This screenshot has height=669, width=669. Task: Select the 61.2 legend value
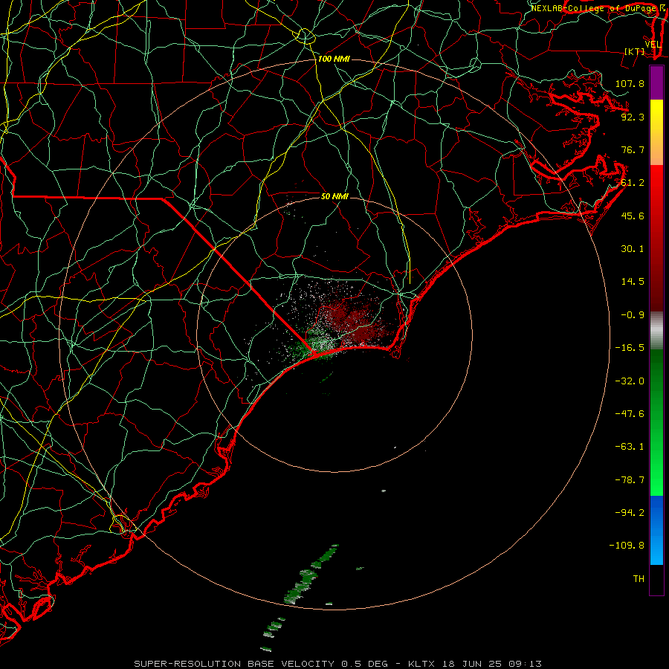pos(633,183)
